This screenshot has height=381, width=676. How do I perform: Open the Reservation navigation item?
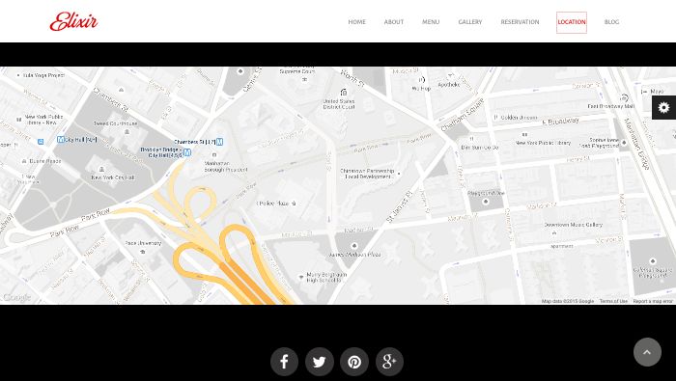click(x=520, y=22)
